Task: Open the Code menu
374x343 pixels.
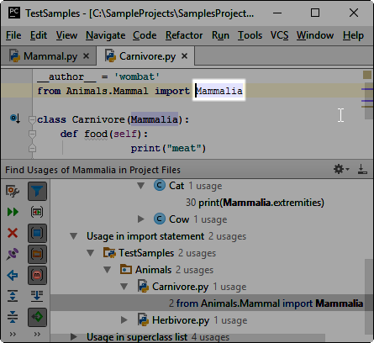Action: pyautogui.click(x=145, y=35)
